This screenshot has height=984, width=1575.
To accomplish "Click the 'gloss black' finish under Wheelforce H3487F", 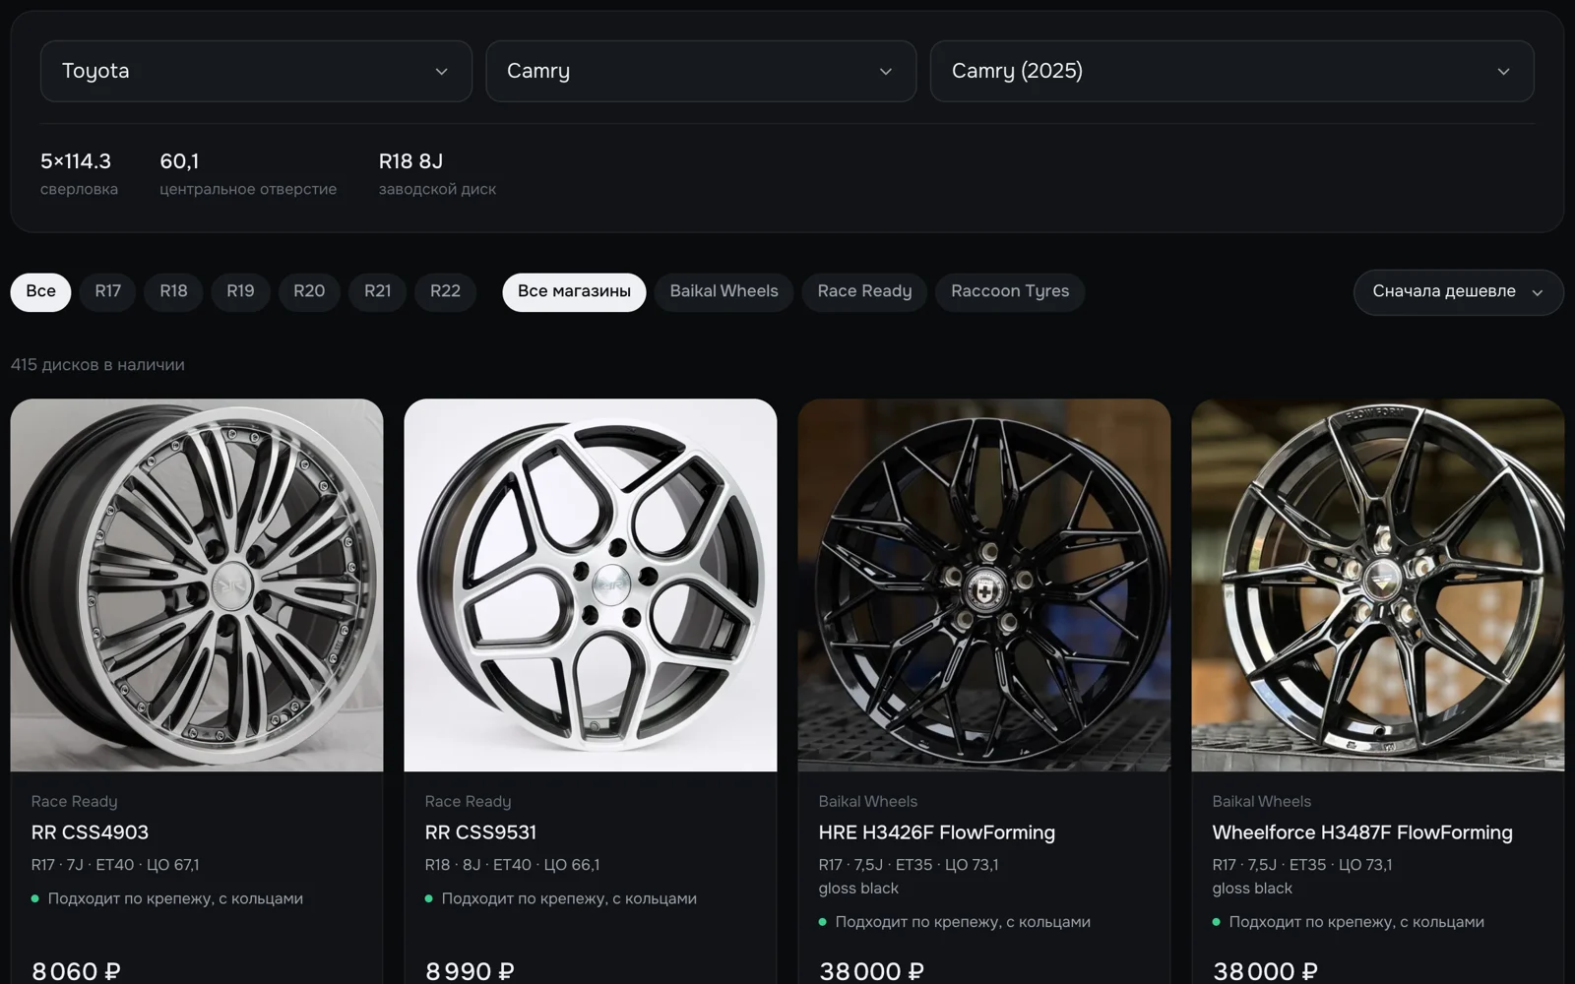I will pyautogui.click(x=1252, y=889).
